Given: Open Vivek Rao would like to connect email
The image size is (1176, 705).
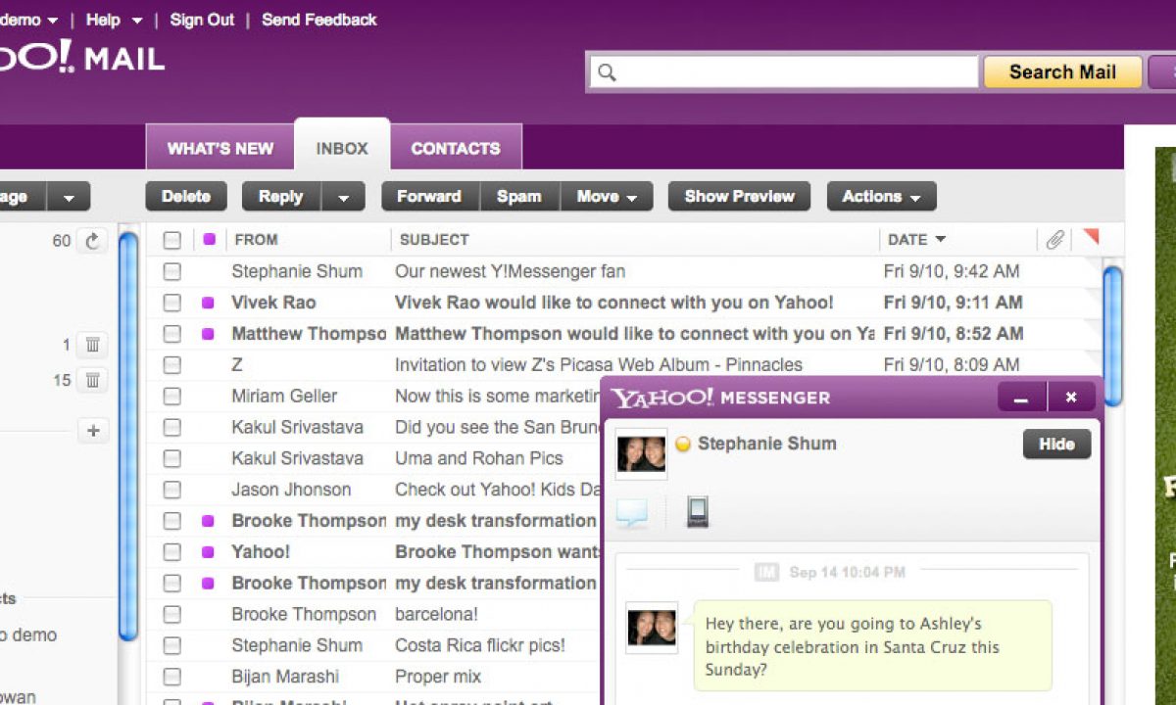Looking at the screenshot, I should [614, 303].
